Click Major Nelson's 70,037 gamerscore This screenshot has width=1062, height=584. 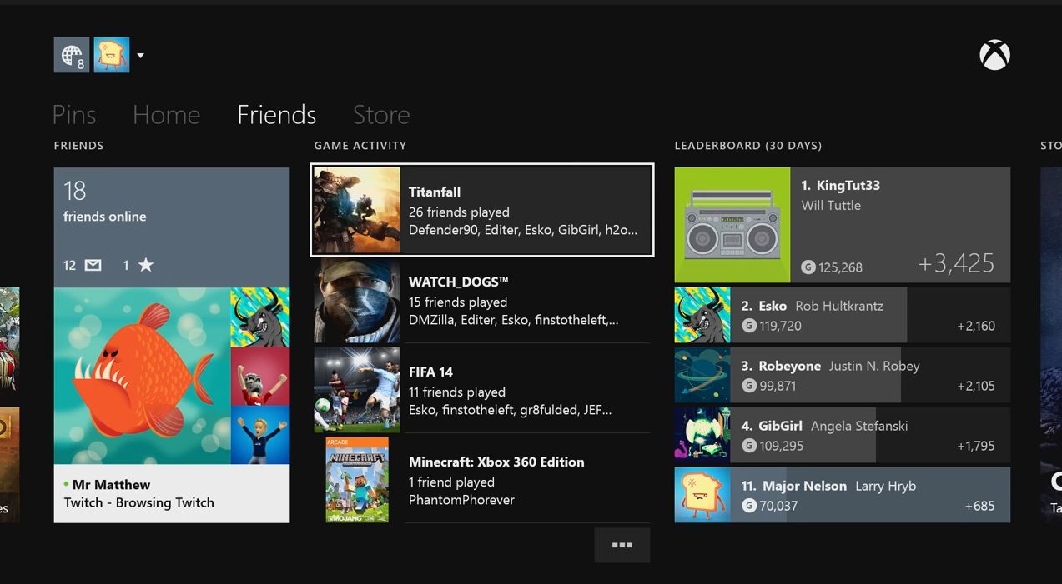tap(778, 506)
